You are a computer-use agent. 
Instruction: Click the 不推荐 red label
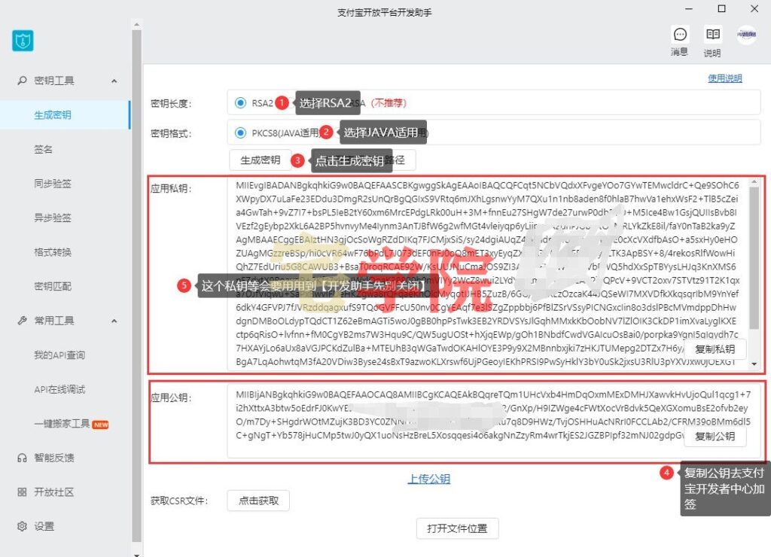pos(389,103)
